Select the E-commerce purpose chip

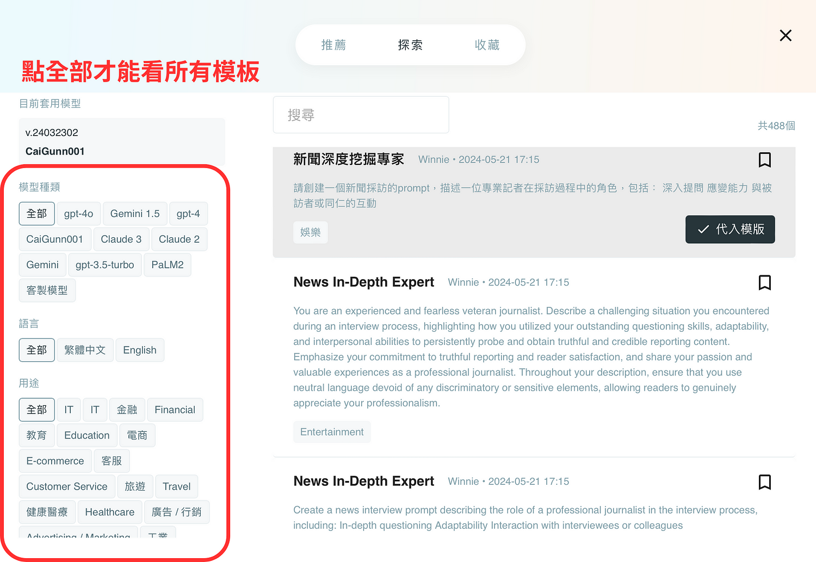point(55,461)
